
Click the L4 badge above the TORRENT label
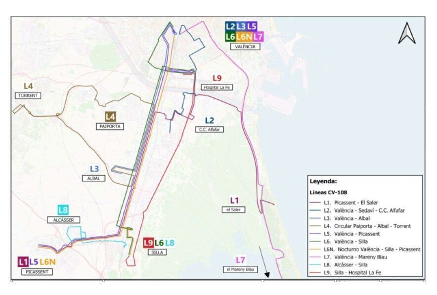28,86
